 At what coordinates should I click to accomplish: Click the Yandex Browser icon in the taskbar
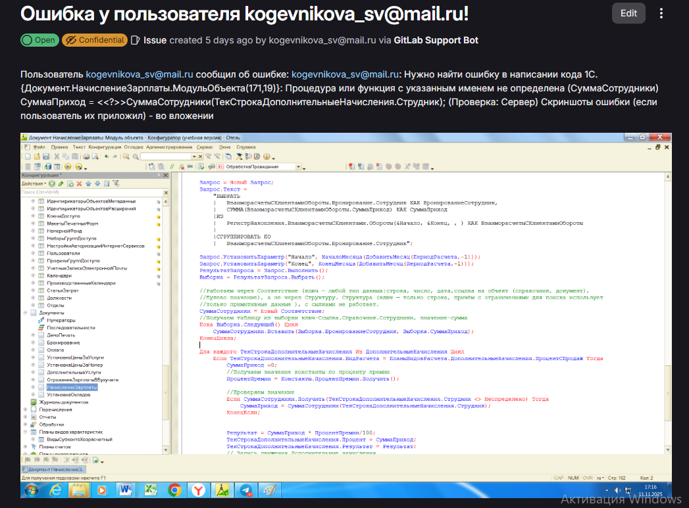198,490
